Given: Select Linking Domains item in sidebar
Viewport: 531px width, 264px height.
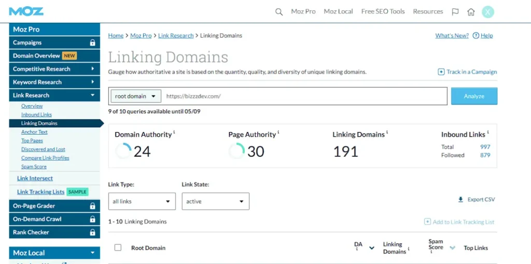Looking at the screenshot, I should pyautogui.click(x=54, y=123).
